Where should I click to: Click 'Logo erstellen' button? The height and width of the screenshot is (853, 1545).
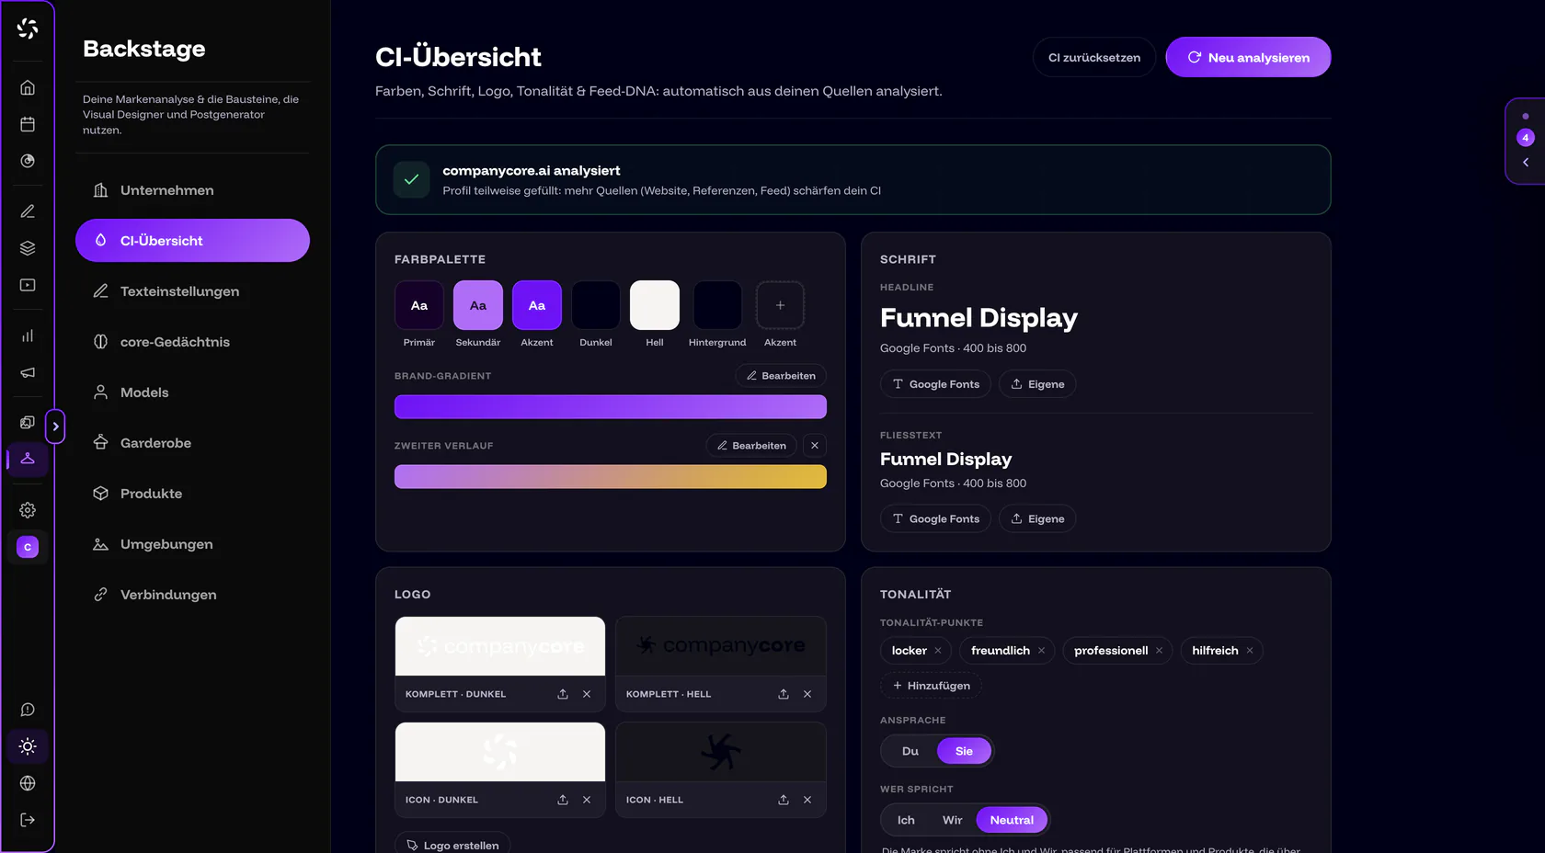click(452, 845)
